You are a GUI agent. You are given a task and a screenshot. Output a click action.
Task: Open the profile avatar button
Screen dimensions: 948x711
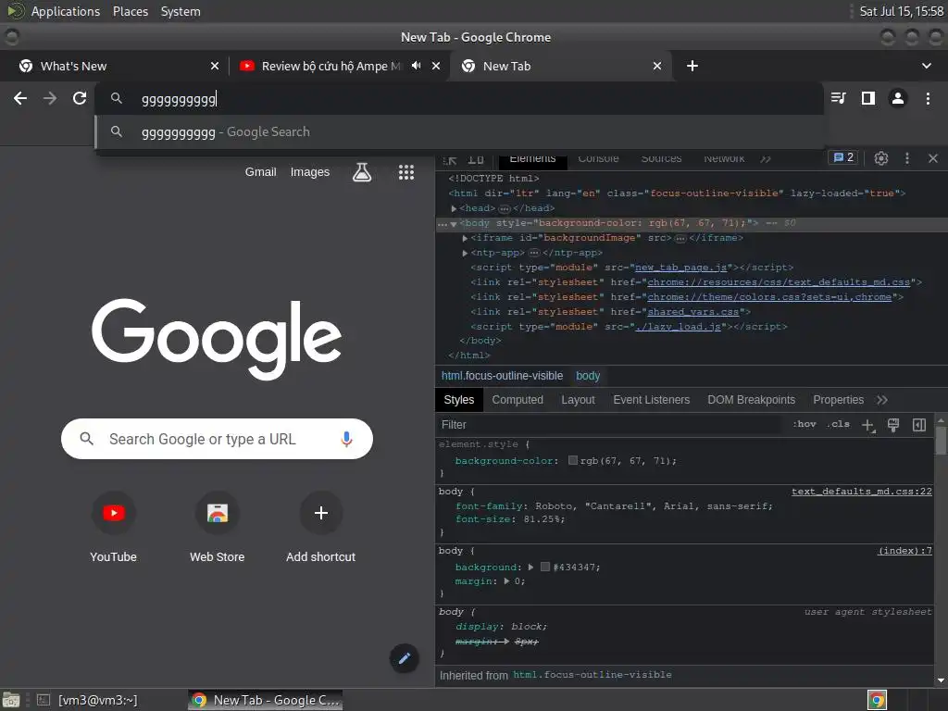point(898,98)
